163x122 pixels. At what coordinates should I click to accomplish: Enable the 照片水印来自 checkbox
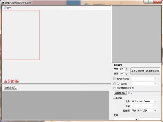(114, 79)
